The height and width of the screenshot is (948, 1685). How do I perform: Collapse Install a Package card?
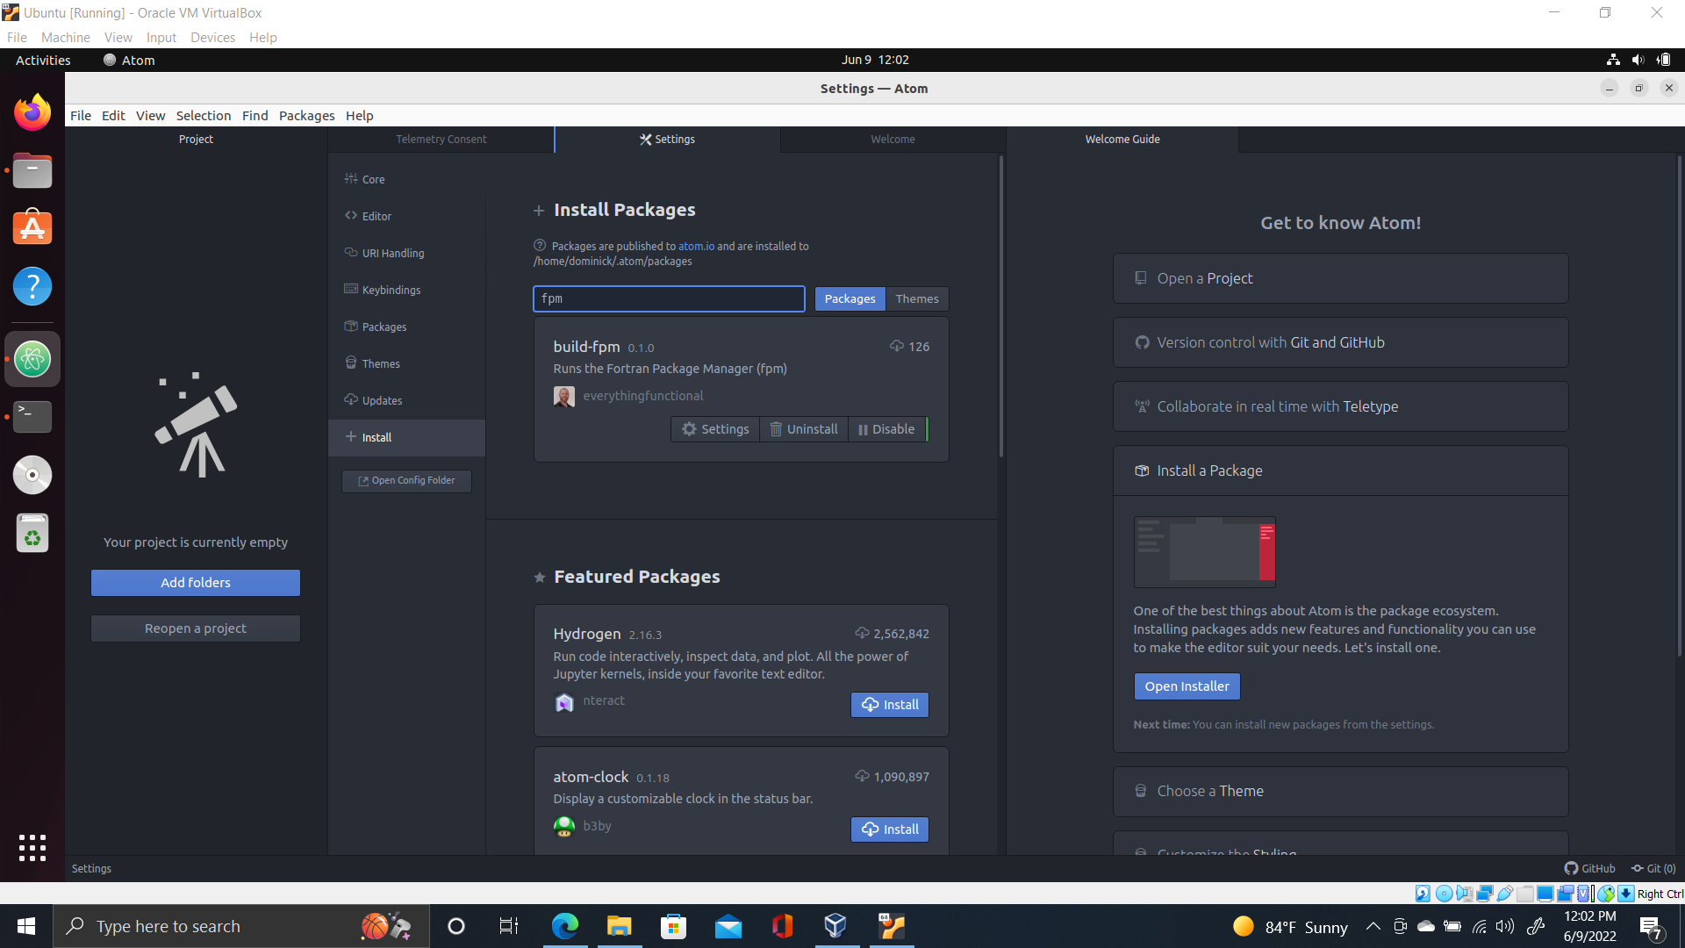point(1340,470)
